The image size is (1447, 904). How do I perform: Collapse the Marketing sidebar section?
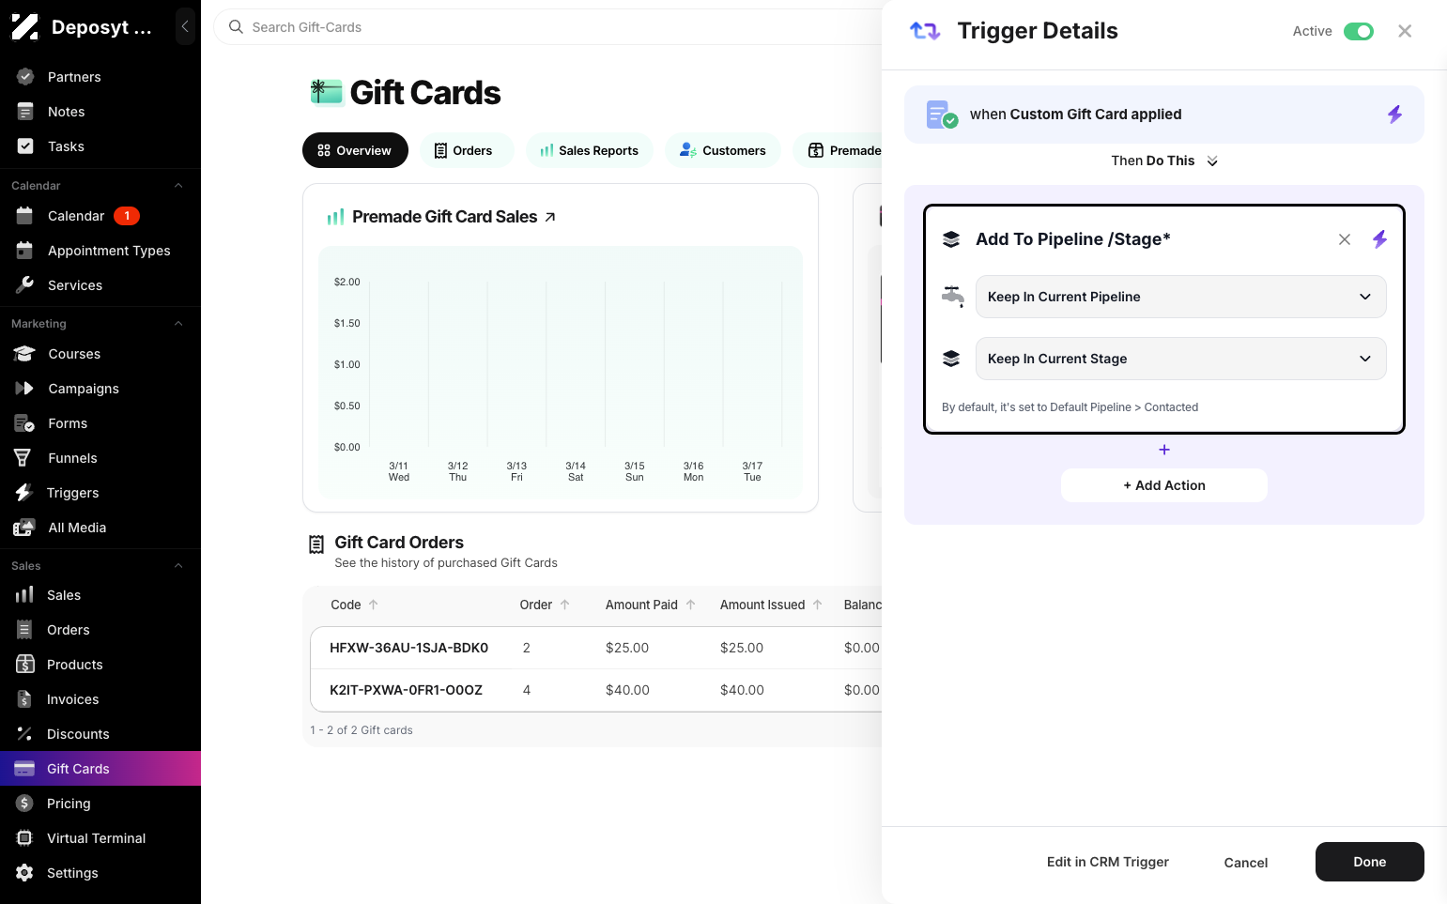tap(178, 324)
